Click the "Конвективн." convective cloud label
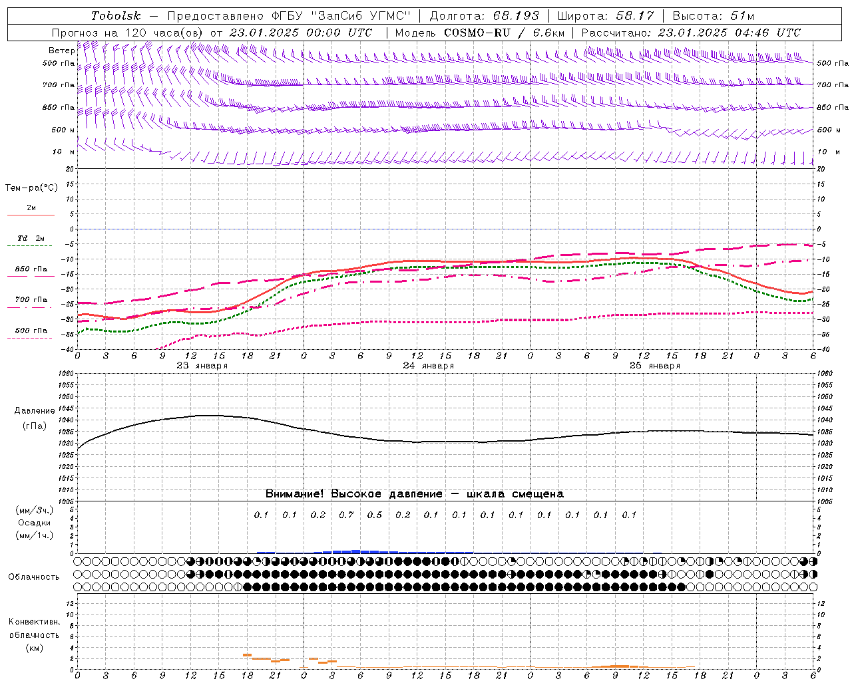The image size is (852, 681). [x=34, y=622]
